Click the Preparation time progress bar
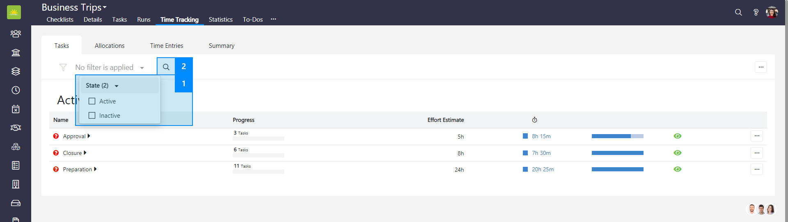Viewport: 788px width, 222px height. tap(617, 169)
